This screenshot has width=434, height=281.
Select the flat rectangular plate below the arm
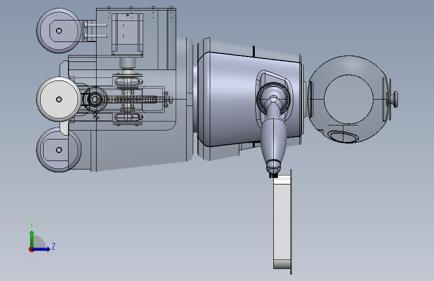click(282, 222)
